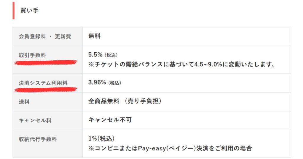Screen dimensions: 303x159
Task: Click the 5.5% transaction fee value
Action: [x=95, y=55]
